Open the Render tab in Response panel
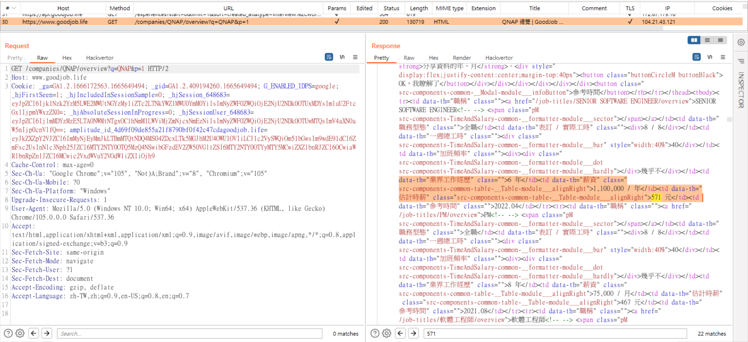 click(462, 58)
